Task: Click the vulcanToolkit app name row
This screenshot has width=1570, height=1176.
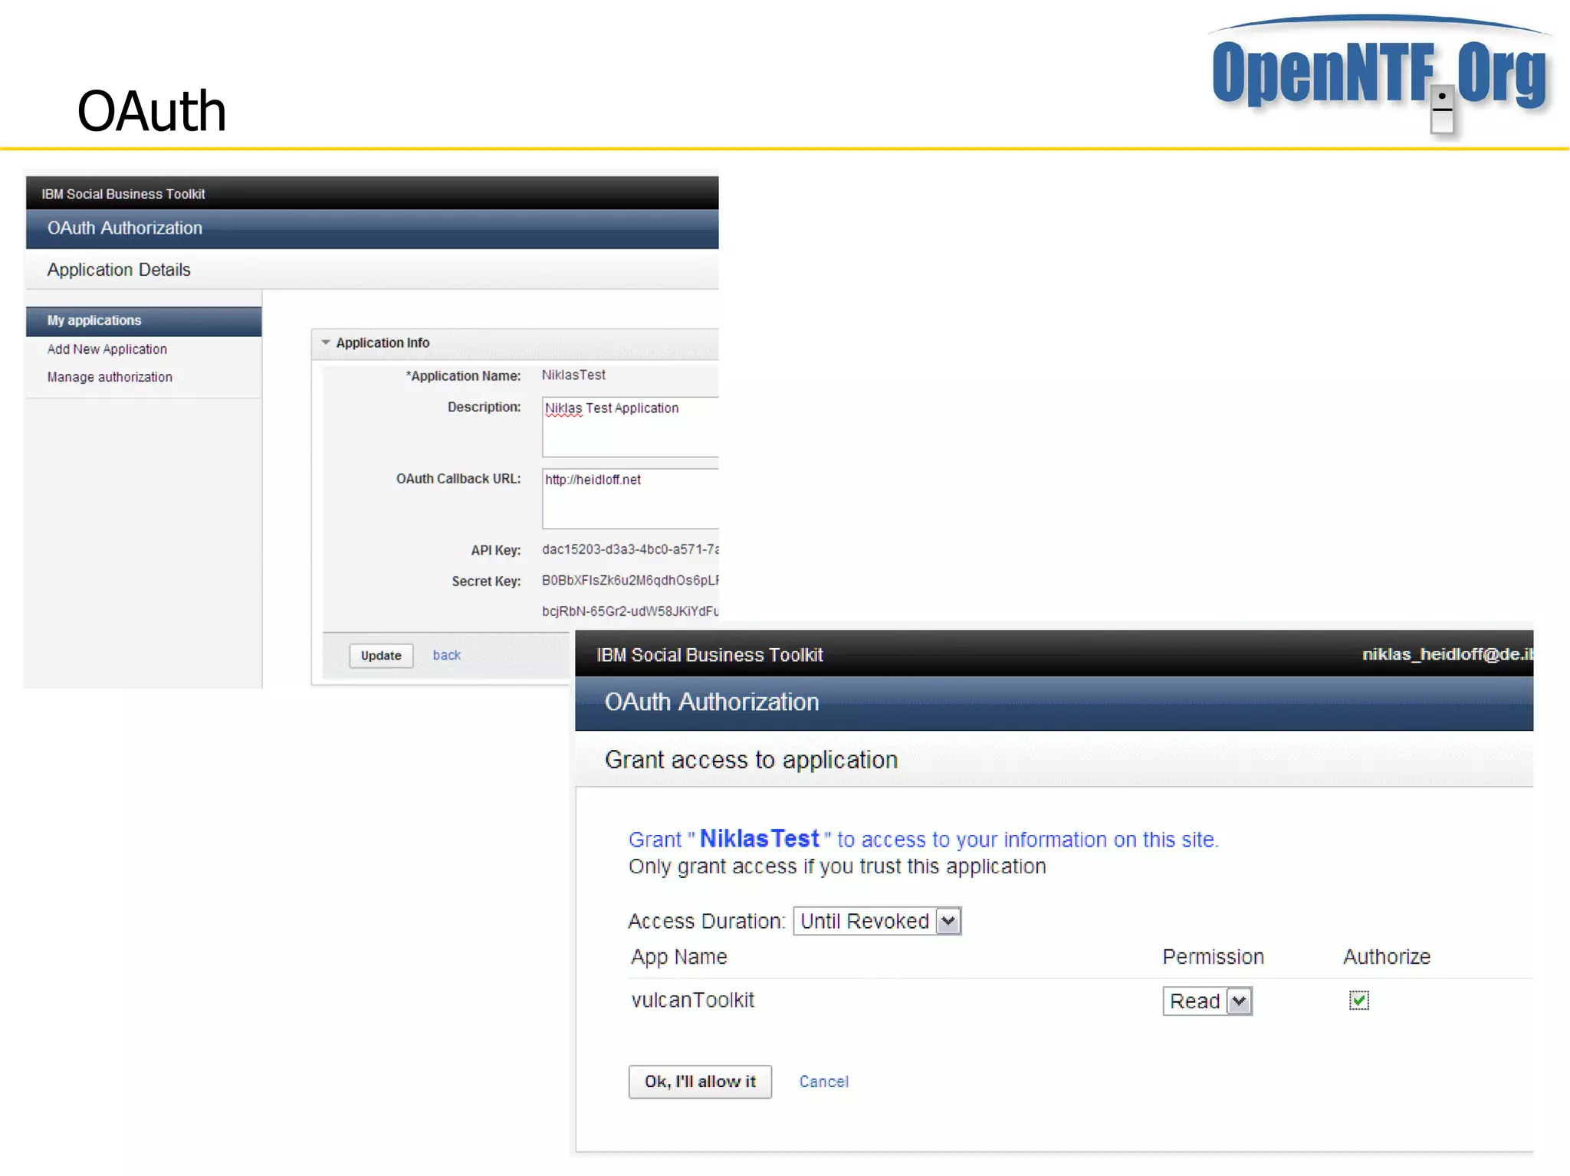Action: coord(693,1000)
